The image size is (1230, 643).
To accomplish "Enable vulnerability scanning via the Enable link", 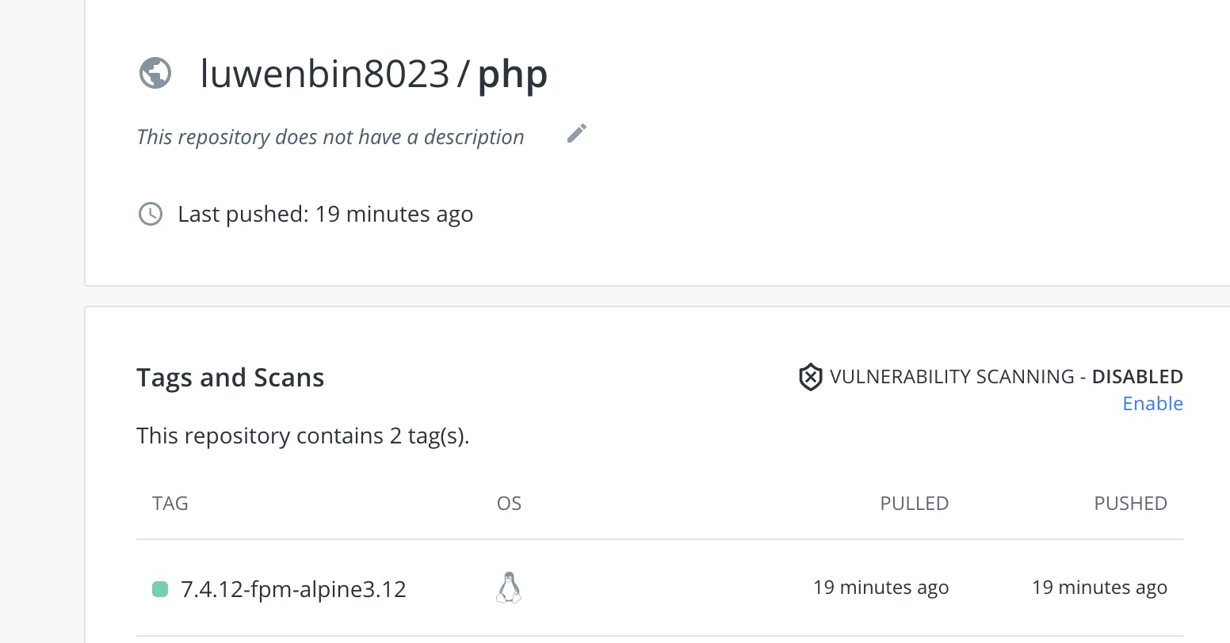I will pos(1152,403).
